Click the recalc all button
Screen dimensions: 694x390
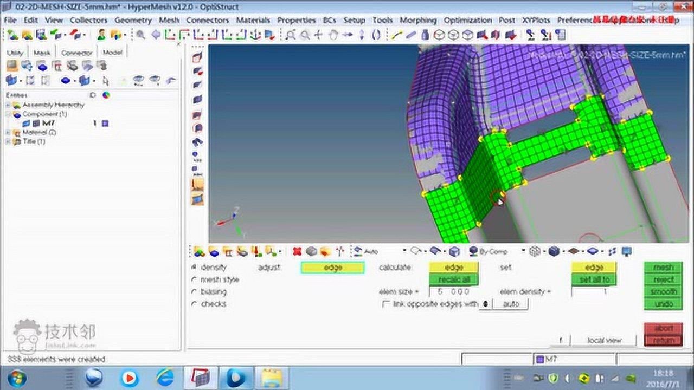pos(454,278)
